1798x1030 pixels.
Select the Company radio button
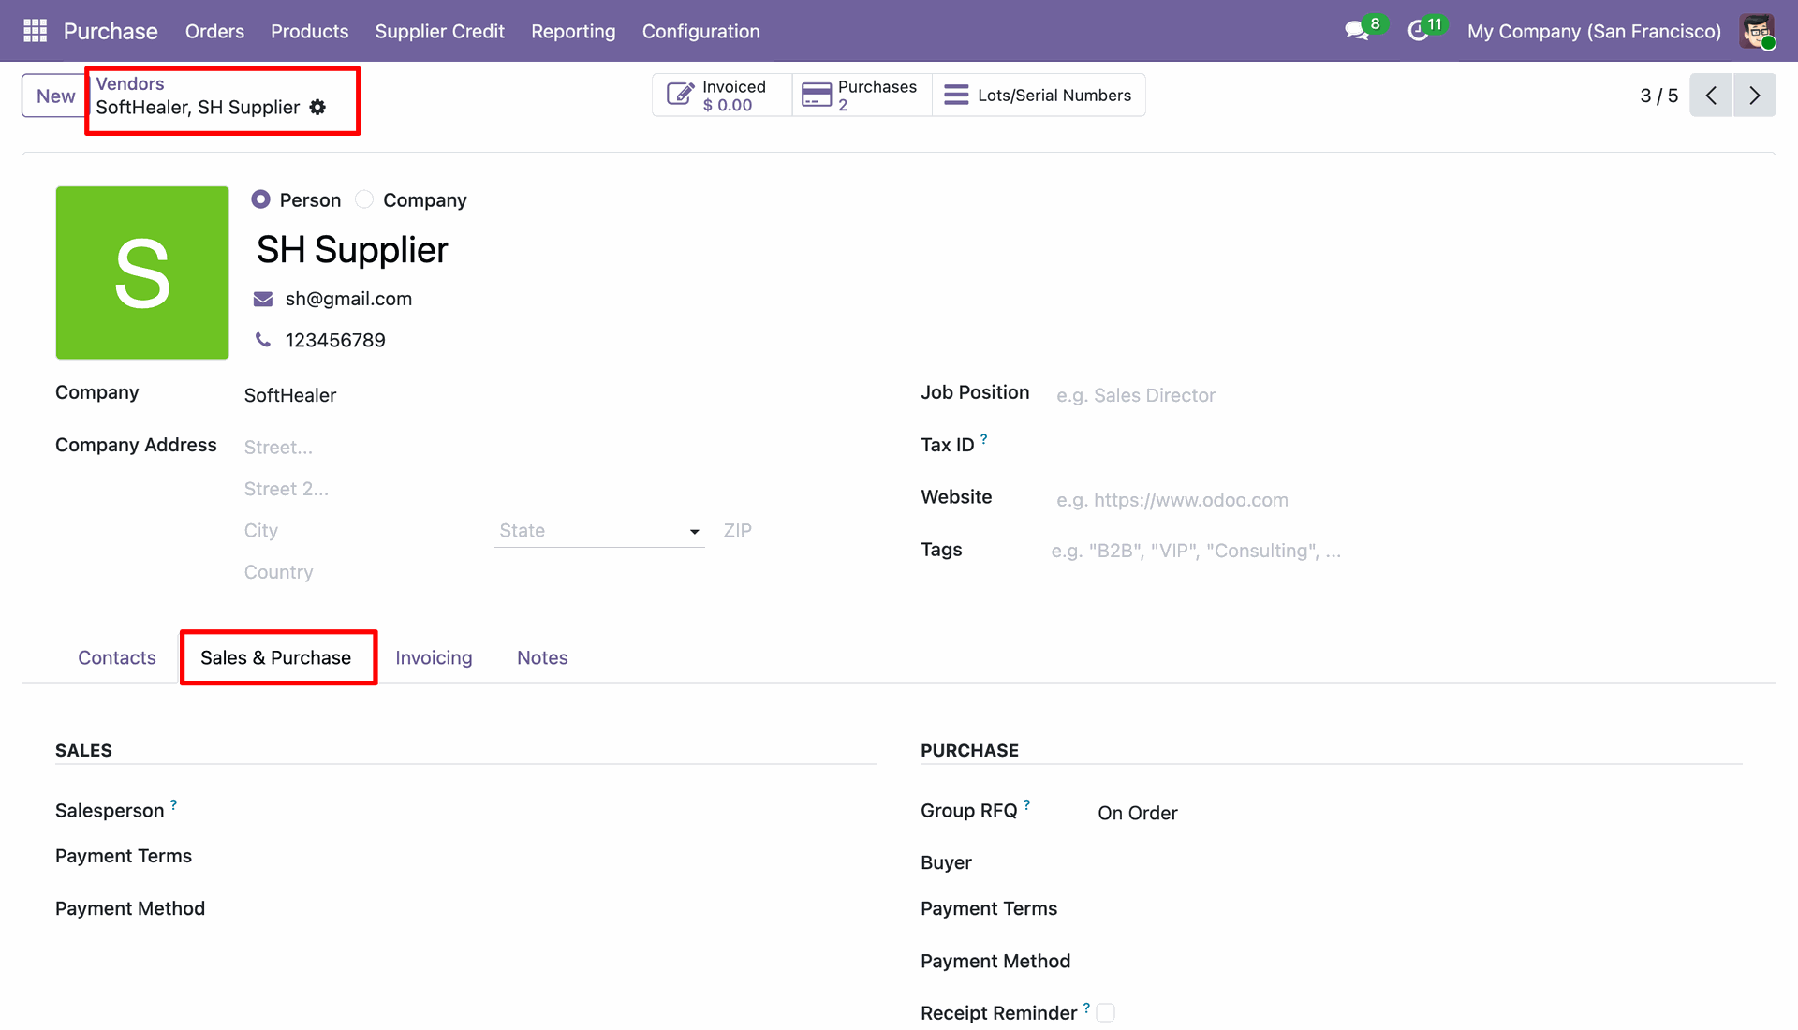pyautogui.click(x=364, y=199)
